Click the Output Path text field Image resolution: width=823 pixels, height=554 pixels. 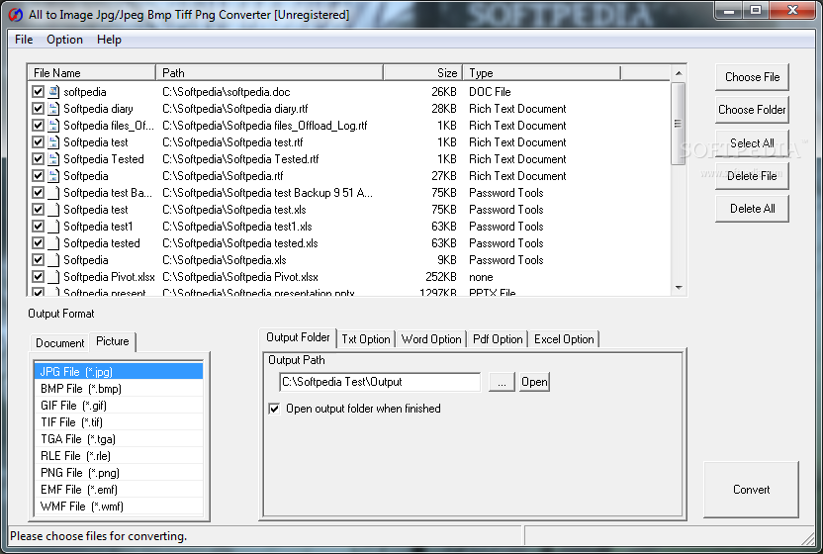[x=380, y=382]
